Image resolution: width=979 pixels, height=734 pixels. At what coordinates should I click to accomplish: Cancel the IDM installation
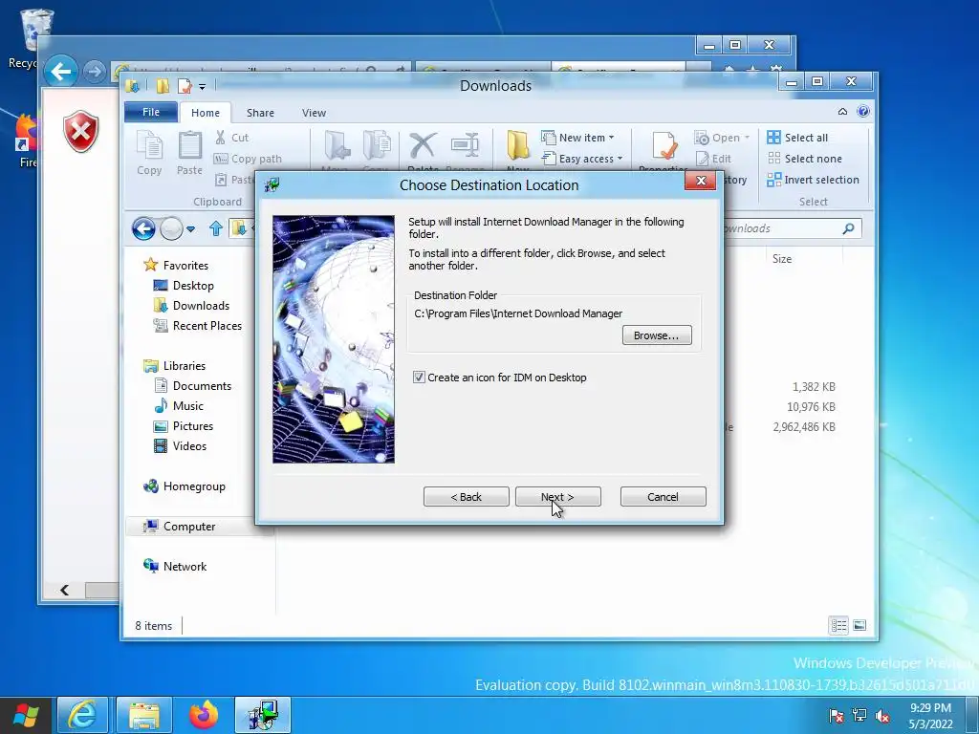click(x=664, y=497)
